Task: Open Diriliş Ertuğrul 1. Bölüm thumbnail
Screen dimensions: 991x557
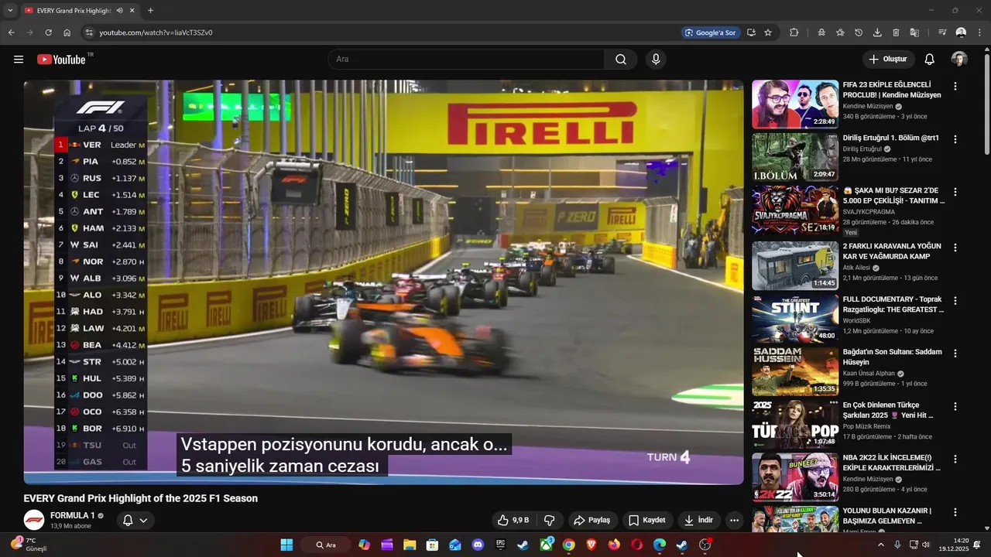Action: (x=795, y=157)
